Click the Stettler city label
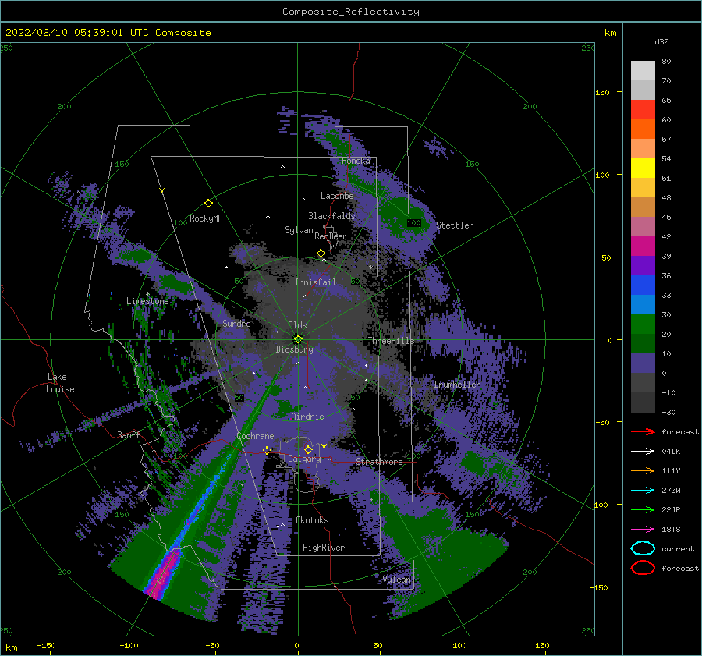 [455, 225]
